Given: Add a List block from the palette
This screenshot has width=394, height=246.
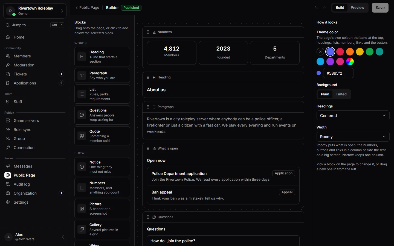Looking at the screenshot, I should 102,94.
